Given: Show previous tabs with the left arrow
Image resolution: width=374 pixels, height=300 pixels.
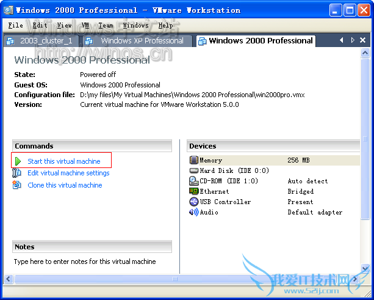Looking at the screenshot, I should pos(342,40).
